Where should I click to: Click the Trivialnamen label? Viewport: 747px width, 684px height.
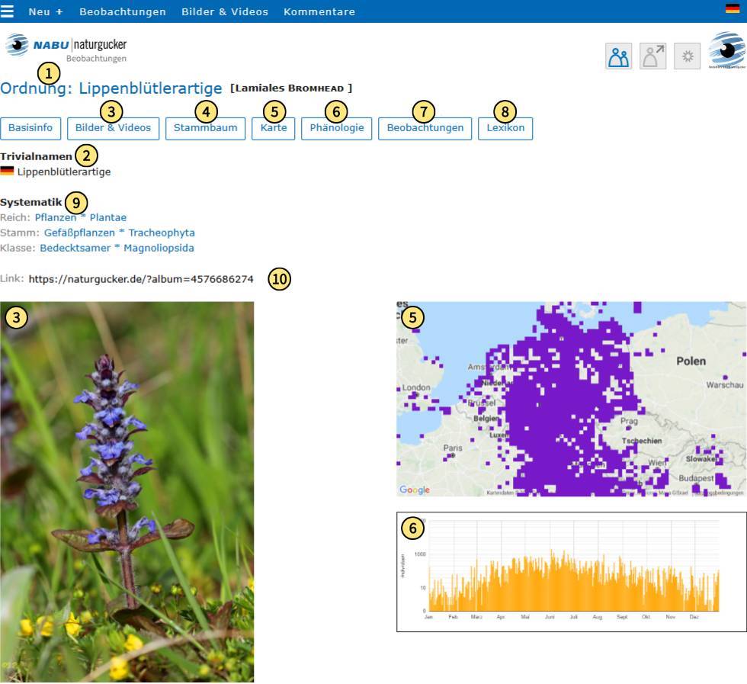click(x=37, y=156)
